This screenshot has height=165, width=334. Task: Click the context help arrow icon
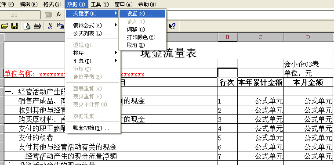[x=172, y=26]
